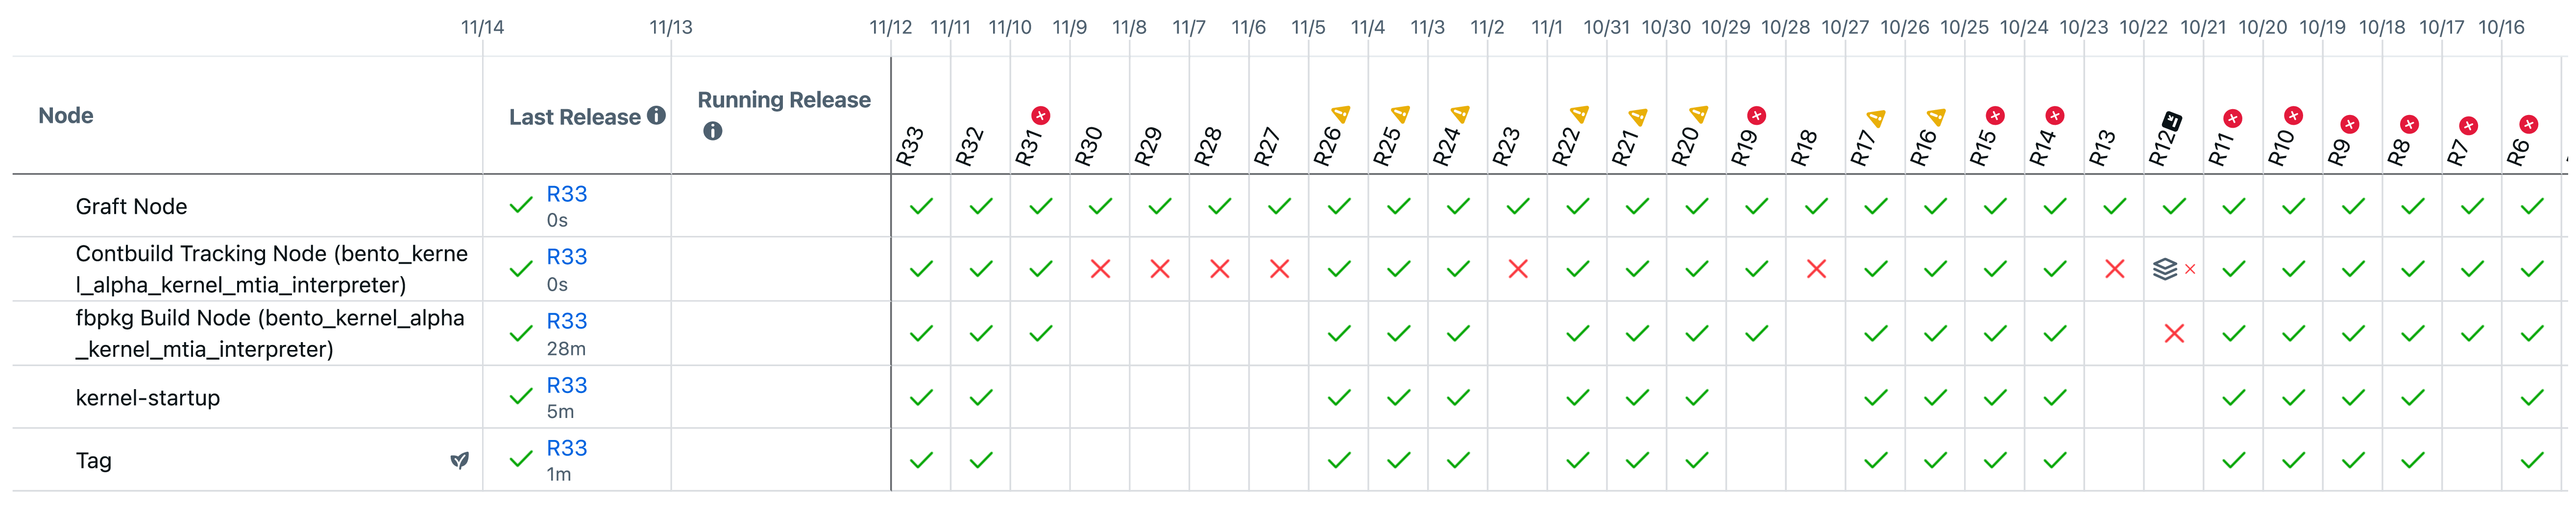Screen dimensions: 2576x510
Task: Click the leaf icon in the Tag row
Action: coord(460,461)
